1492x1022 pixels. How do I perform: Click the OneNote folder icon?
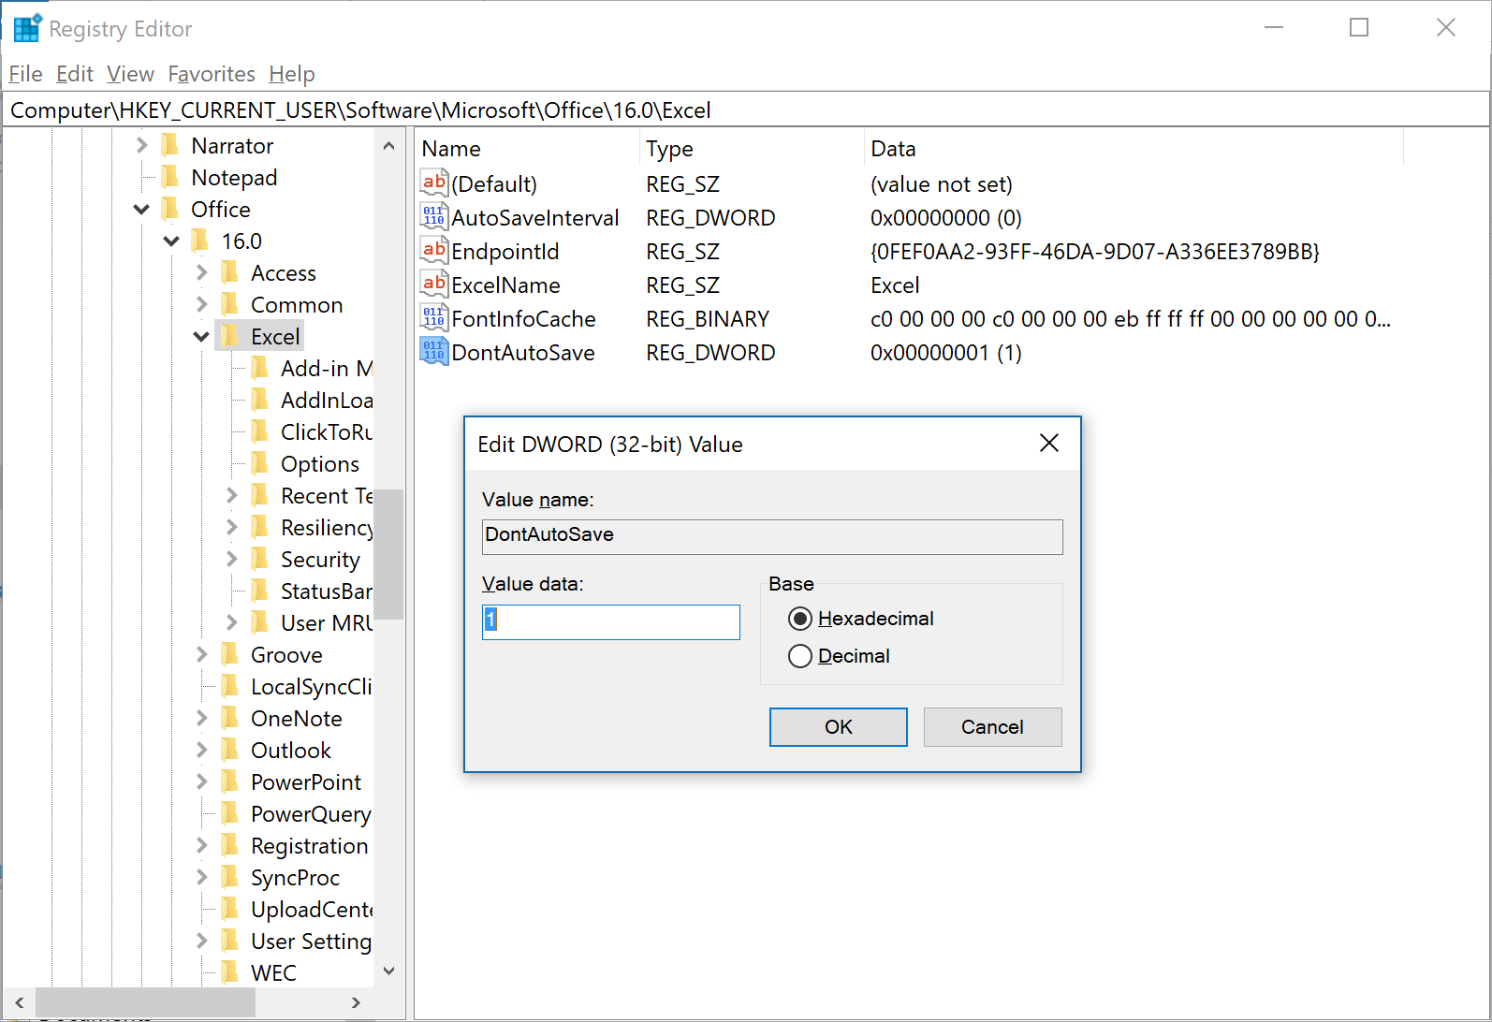click(x=230, y=718)
